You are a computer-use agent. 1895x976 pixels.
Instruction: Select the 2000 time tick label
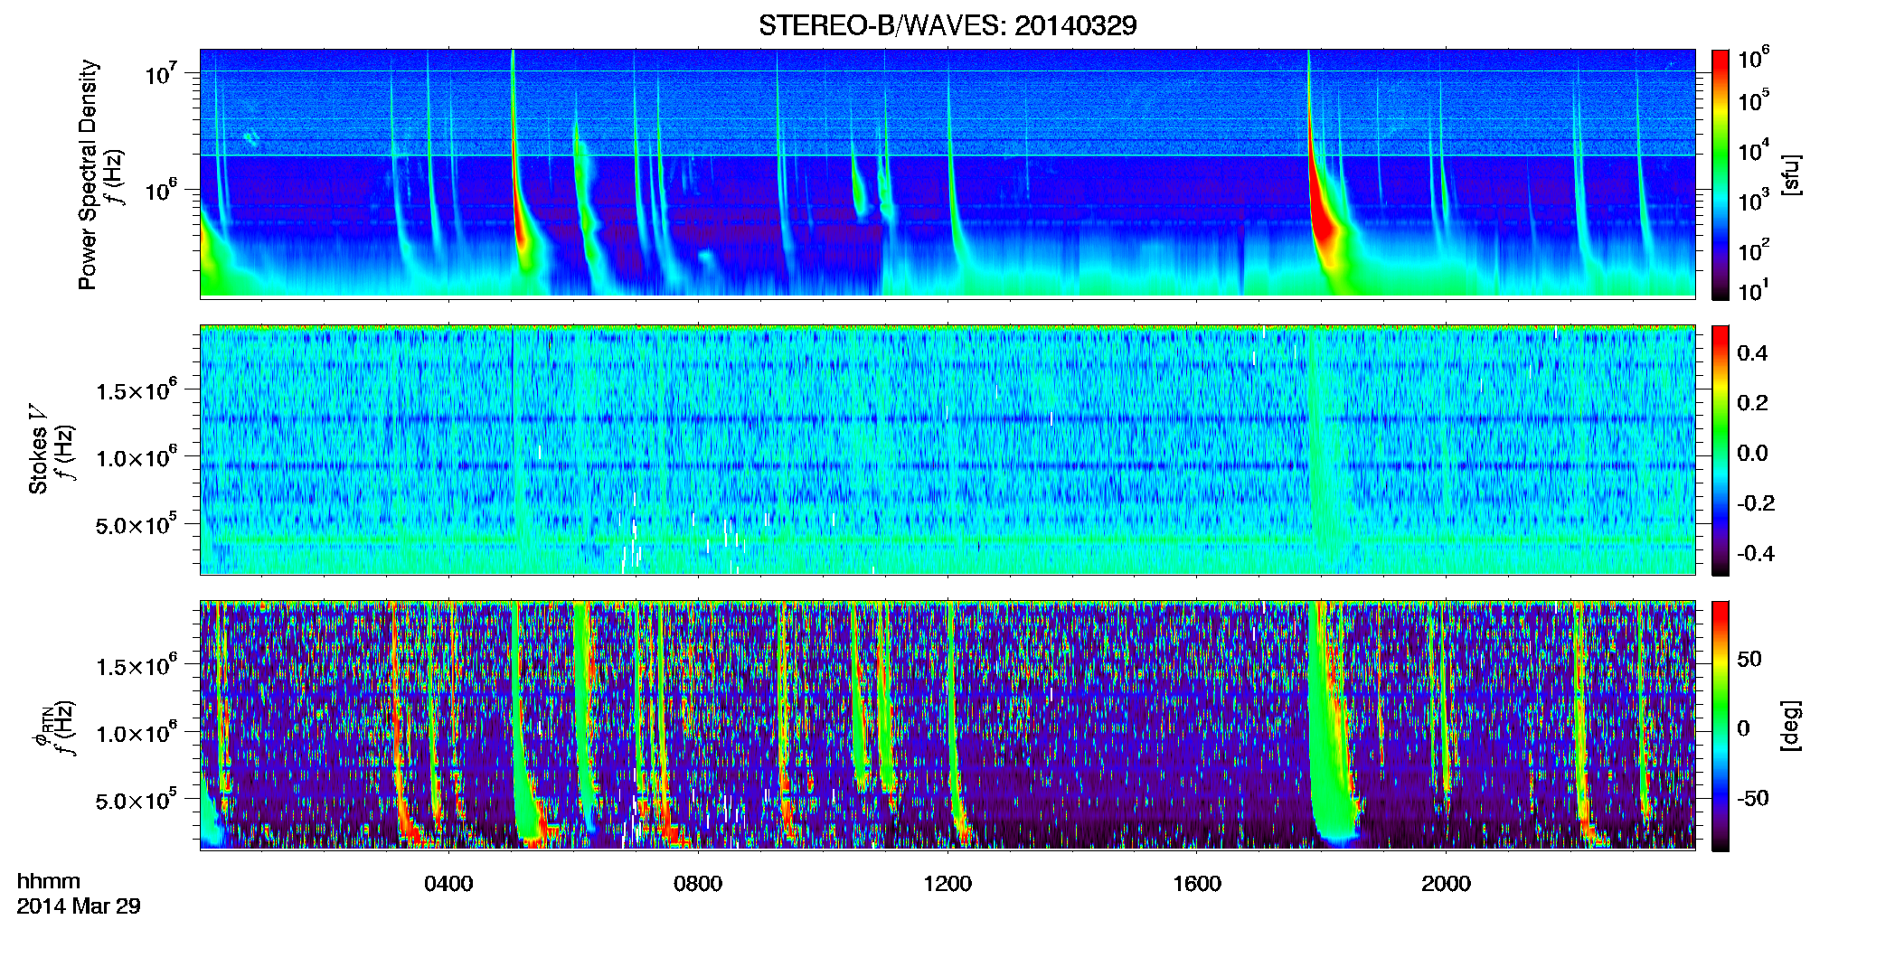coord(1446,883)
